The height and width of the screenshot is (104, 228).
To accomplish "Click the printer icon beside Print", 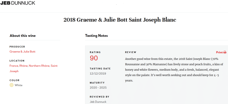I will [225, 52].
